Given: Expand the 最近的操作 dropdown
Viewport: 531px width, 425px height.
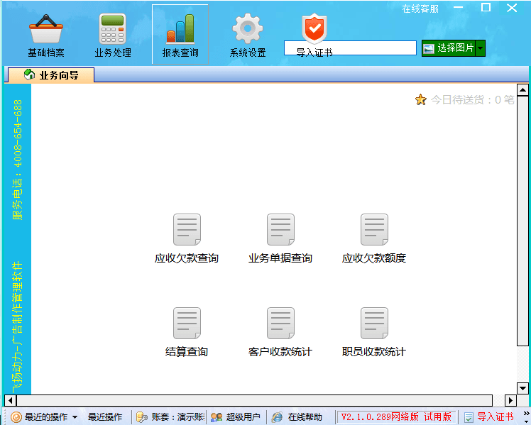Looking at the screenshot, I should tap(75, 417).
